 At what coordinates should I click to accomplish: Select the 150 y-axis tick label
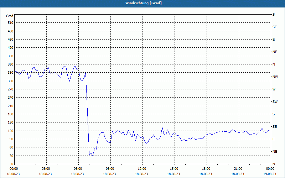coord(10,122)
